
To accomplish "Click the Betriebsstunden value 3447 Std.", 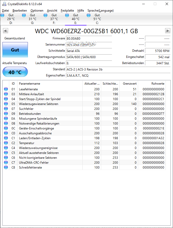I will click(x=158, y=63).
